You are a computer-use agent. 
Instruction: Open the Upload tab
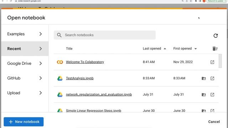tap(25, 93)
